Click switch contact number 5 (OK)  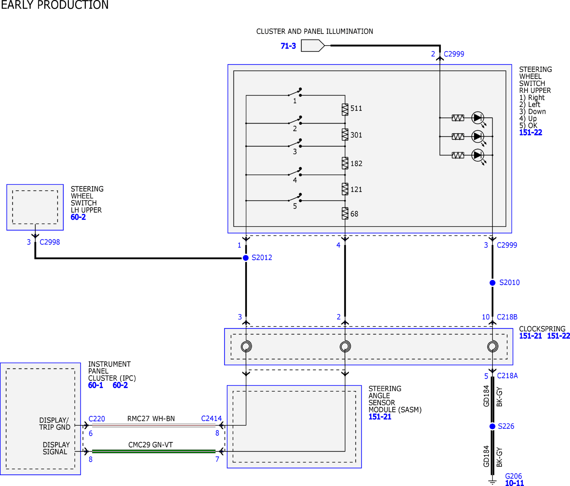[x=295, y=198]
